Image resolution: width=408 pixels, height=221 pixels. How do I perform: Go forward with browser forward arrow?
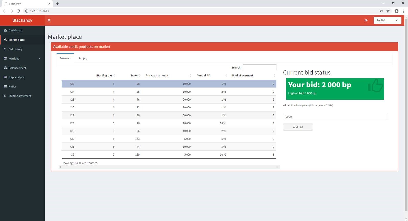click(11, 11)
